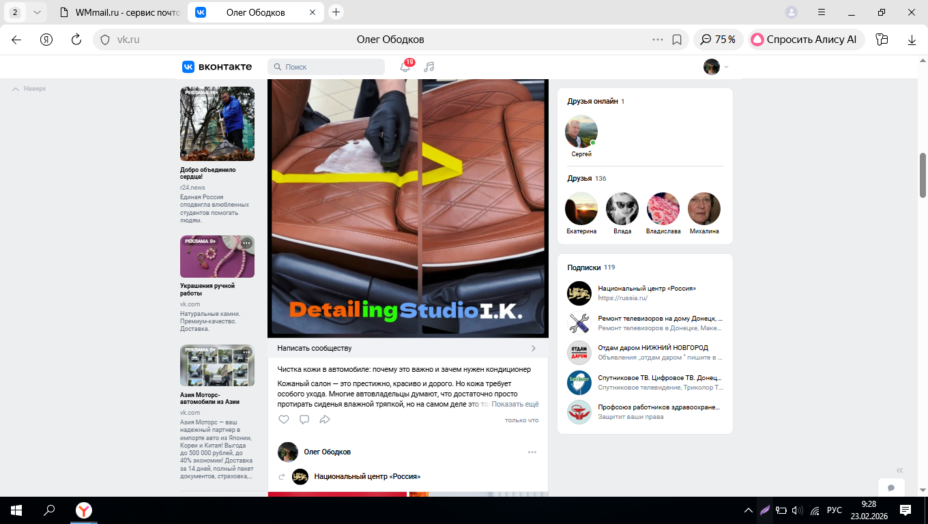Switch to the WMmail.ru tab

click(x=119, y=12)
